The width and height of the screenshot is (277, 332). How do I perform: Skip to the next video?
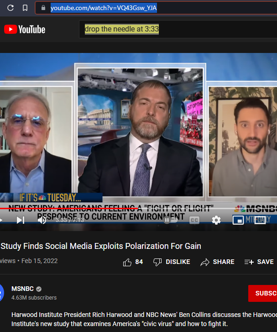coord(21,220)
